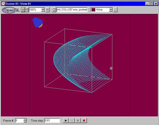Increase the frame number with up arrow

(x=25, y=119)
